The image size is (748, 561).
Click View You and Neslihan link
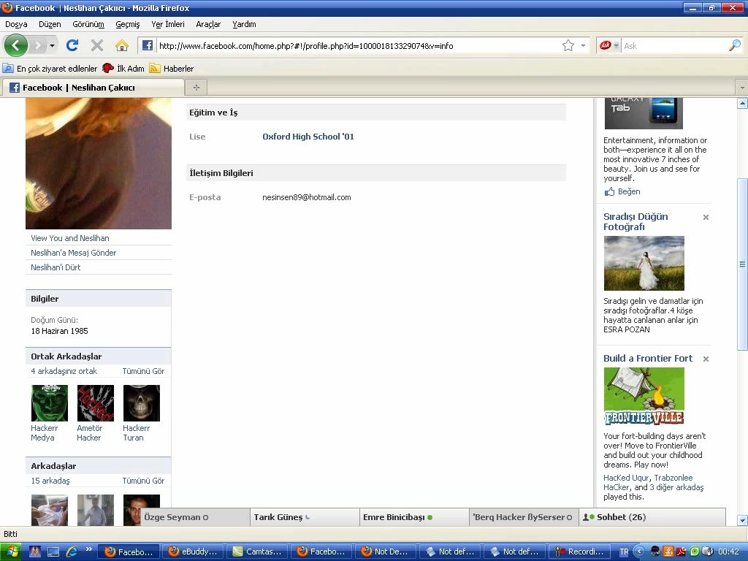pos(70,238)
